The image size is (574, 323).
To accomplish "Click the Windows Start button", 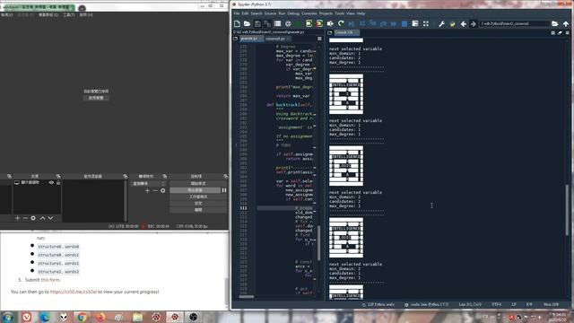I will tap(8, 317).
